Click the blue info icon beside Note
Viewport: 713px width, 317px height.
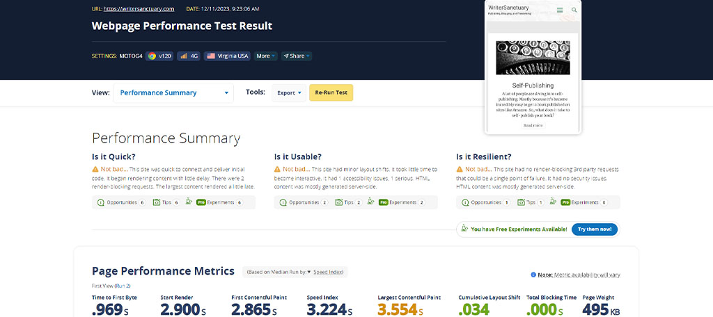(533, 275)
